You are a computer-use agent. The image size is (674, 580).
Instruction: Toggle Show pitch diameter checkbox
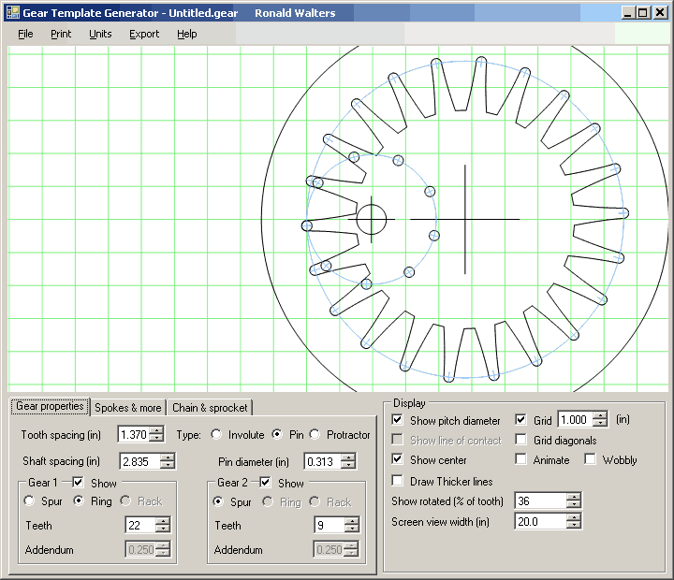pyautogui.click(x=398, y=421)
